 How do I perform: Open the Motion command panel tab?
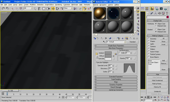tap(159, 13)
